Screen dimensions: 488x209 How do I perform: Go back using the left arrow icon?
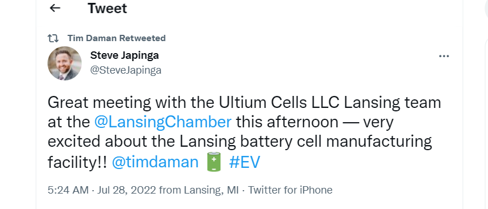click(55, 8)
